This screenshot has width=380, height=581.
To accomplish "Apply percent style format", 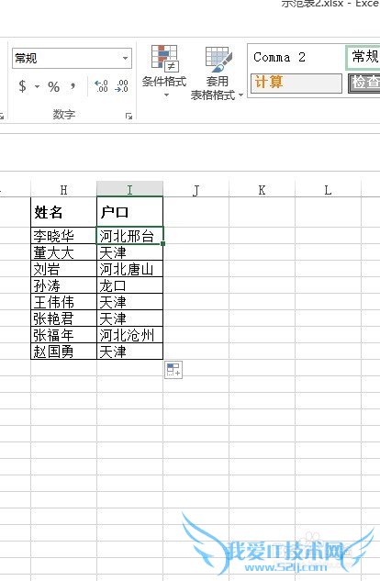I will [54, 86].
